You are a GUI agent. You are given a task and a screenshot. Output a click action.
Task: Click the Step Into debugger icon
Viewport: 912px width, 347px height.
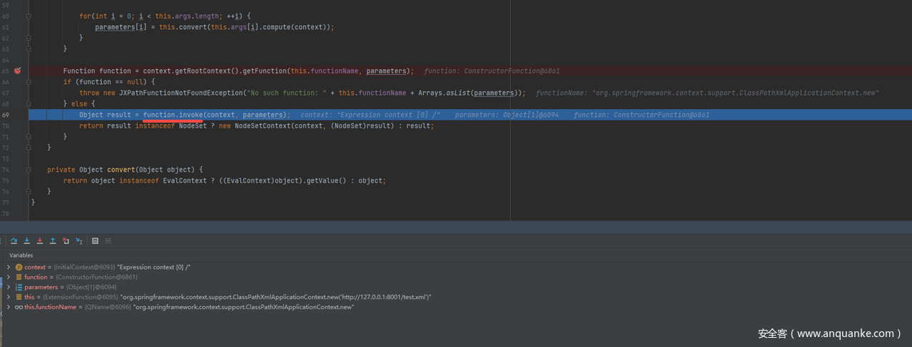(26, 241)
